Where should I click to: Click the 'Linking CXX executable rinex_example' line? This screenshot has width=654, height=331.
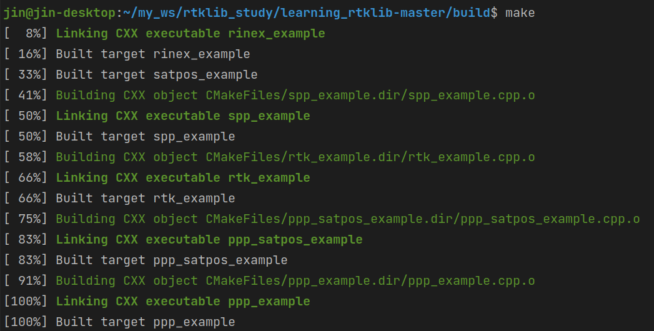coord(191,33)
